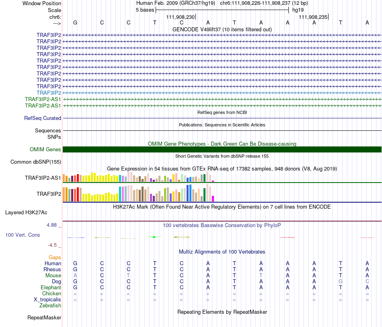Open the GENCODE V49lift37 track title
This screenshot has width=382, height=327.
pos(222,29)
